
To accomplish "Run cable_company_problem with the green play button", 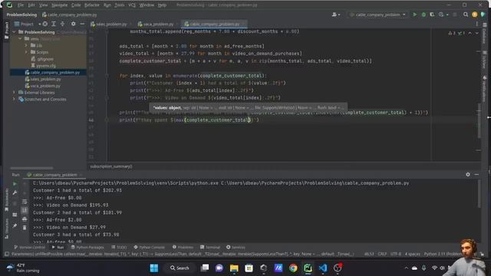I will 415,15.
